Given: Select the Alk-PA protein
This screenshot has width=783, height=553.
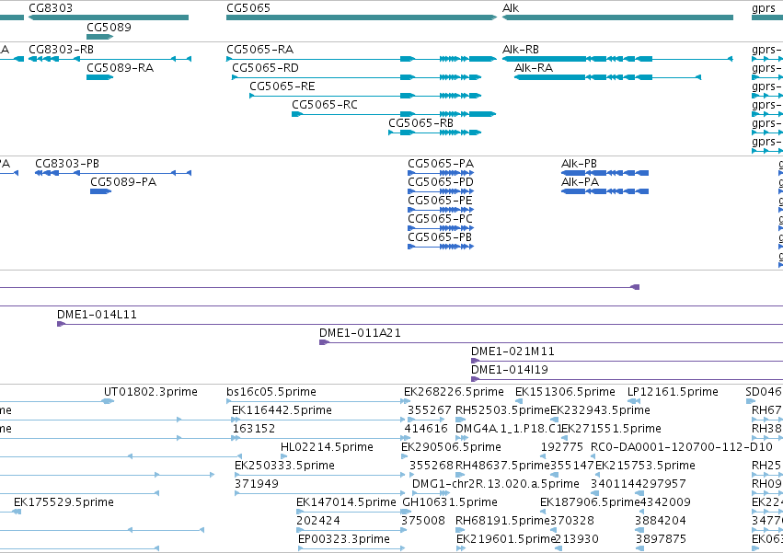Looking at the screenshot, I should tap(605, 191).
